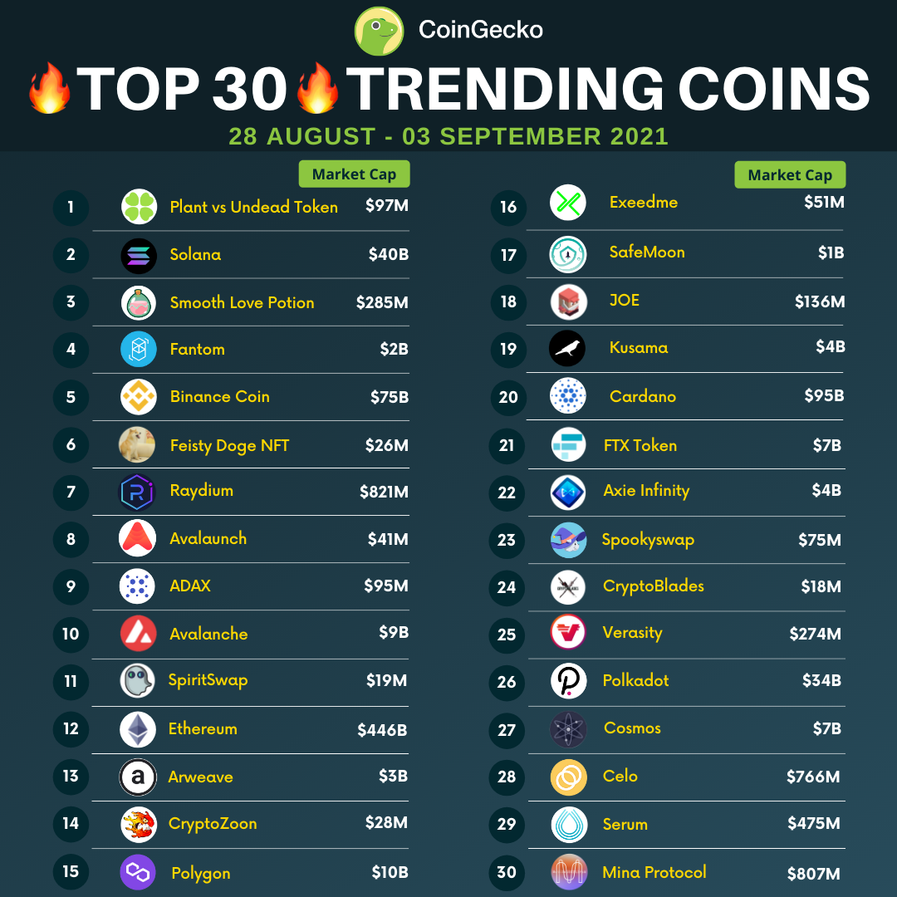Viewport: 897px width, 897px height.
Task: Click the CoinGecko gecko logo
Action: pyautogui.click(x=379, y=31)
